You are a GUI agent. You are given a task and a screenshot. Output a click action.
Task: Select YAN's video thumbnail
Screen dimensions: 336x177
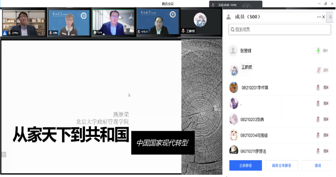click(113, 23)
